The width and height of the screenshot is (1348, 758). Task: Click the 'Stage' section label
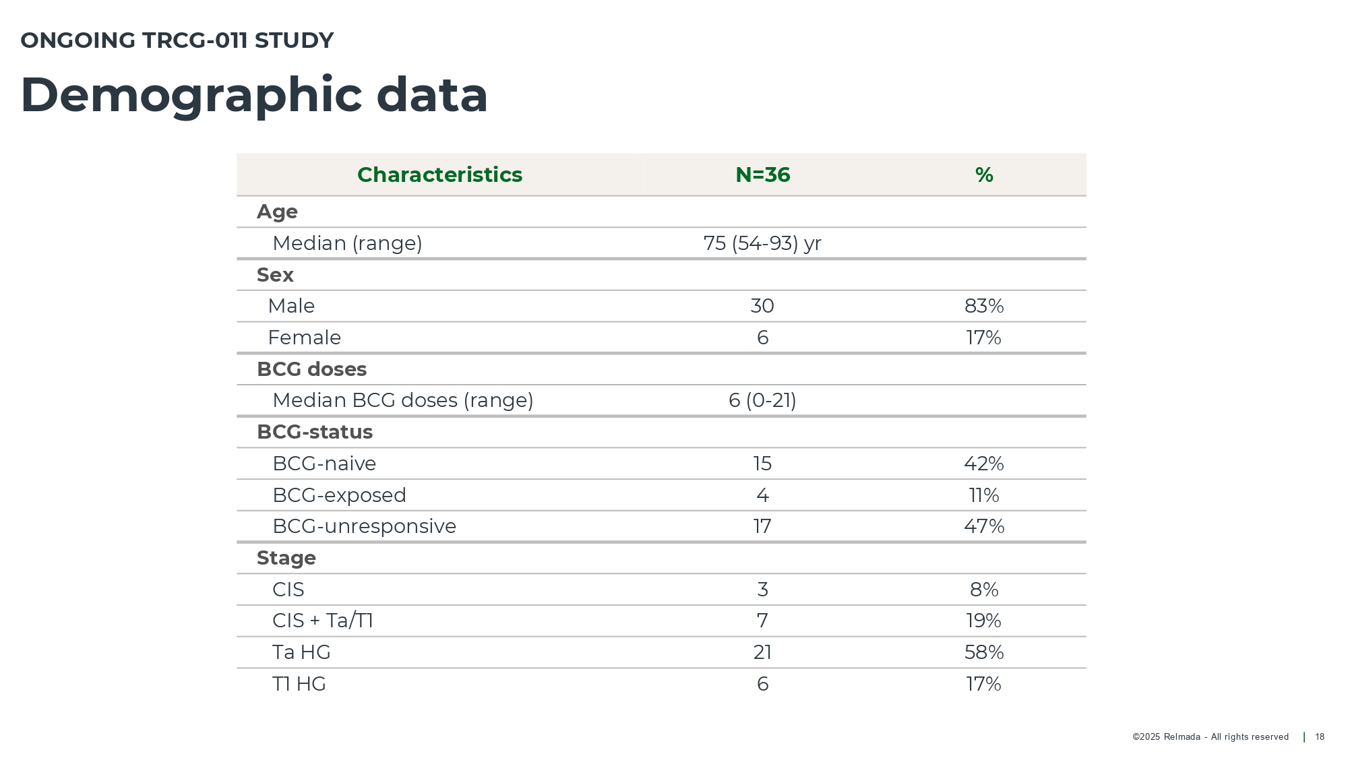(x=286, y=558)
